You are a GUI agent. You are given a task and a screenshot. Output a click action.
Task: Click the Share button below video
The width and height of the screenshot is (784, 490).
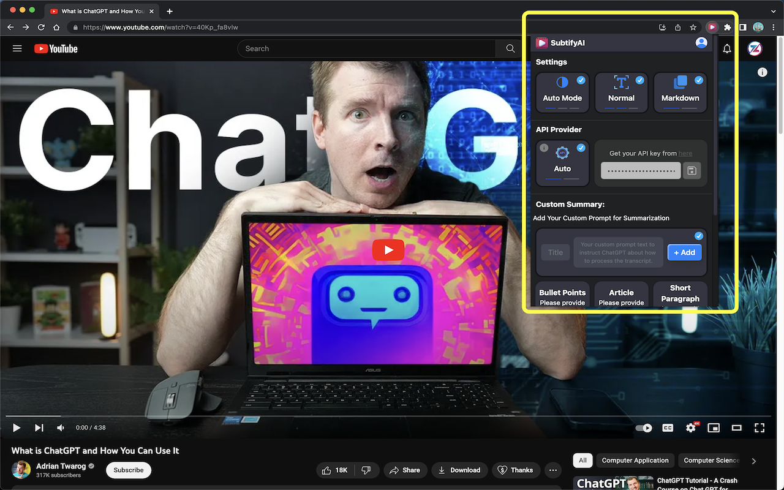coord(405,470)
